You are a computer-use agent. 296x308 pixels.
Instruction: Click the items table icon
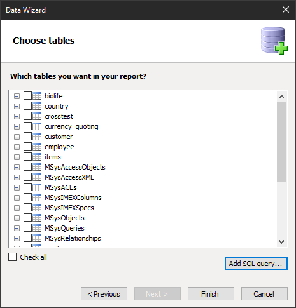[x=37, y=157]
